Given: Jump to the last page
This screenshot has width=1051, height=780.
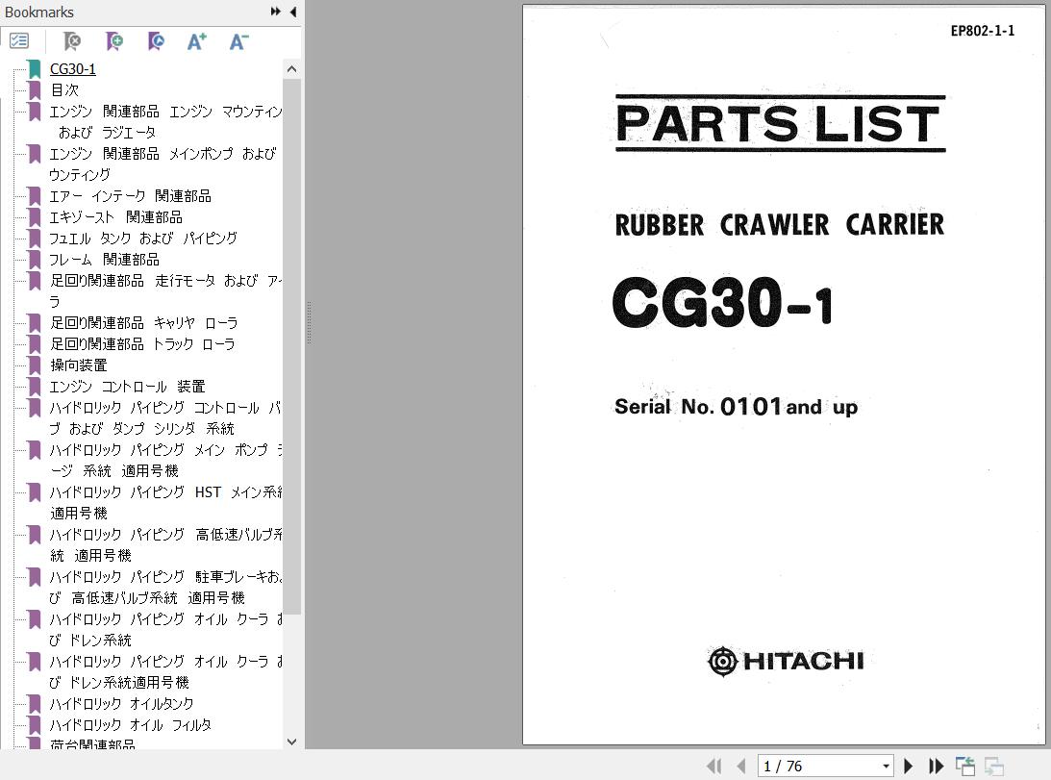Looking at the screenshot, I should (x=936, y=766).
